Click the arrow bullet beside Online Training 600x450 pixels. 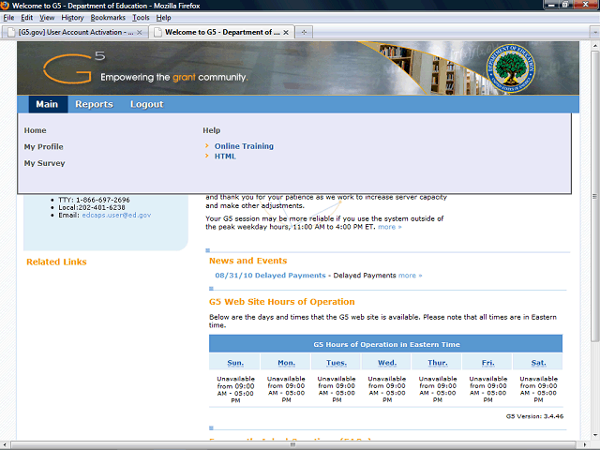tap(206, 146)
